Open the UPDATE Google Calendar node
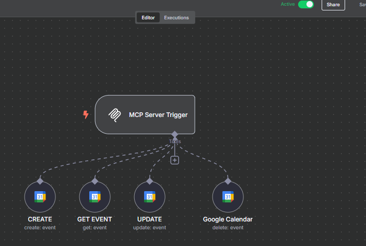The image size is (366, 246). pos(150,197)
